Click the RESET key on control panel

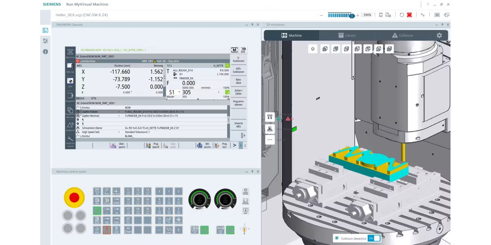tap(97, 230)
